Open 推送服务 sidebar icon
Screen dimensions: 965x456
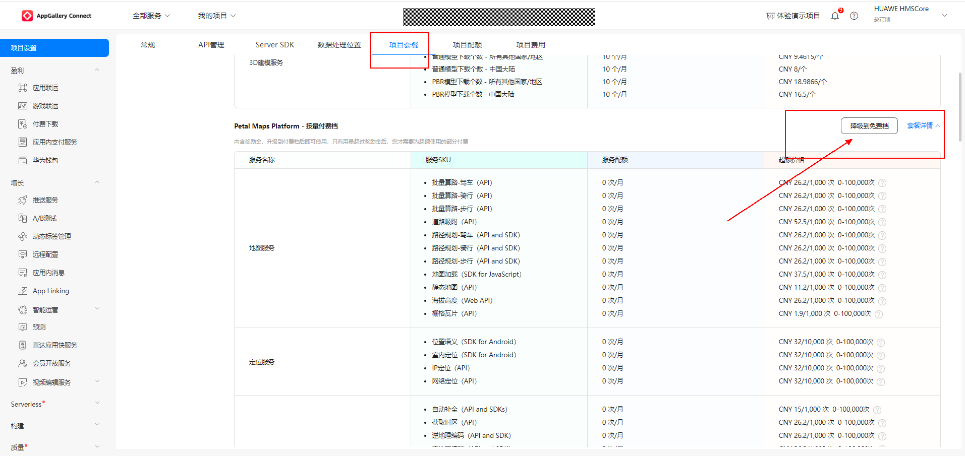[23, 200]
